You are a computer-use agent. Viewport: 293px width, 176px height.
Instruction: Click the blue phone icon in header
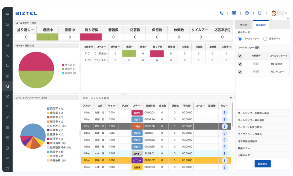click(x=222, y=13)
